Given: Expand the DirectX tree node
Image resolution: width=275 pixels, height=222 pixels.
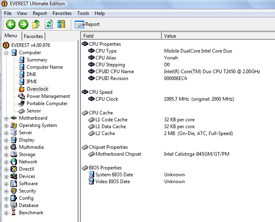Looking at the screenshot, I should [6, 169].
